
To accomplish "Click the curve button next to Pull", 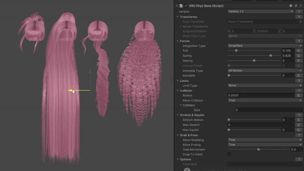I will coord(299,51).
